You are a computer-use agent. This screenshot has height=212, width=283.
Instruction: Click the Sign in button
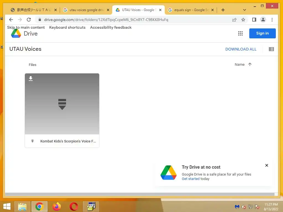coord(263,33)
